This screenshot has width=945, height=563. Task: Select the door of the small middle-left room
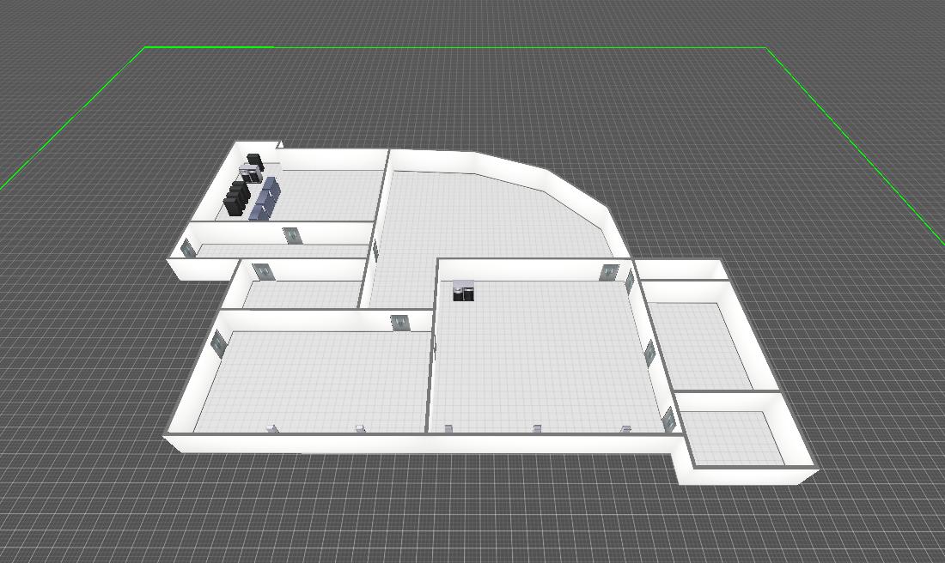tap(263, 272)
